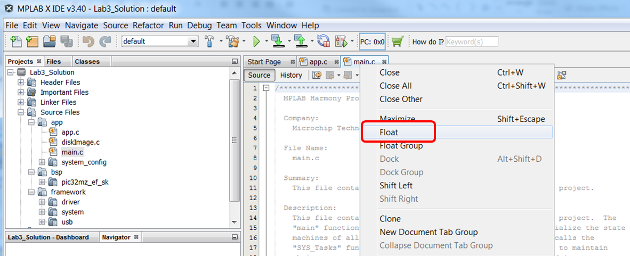Click the Build Project hammer icon
630x256 pixels.
211,42
